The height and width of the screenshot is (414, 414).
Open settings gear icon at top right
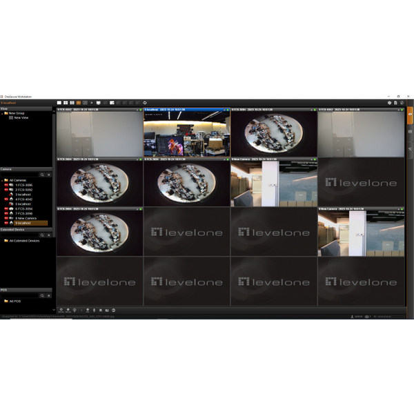click(389, 103)
